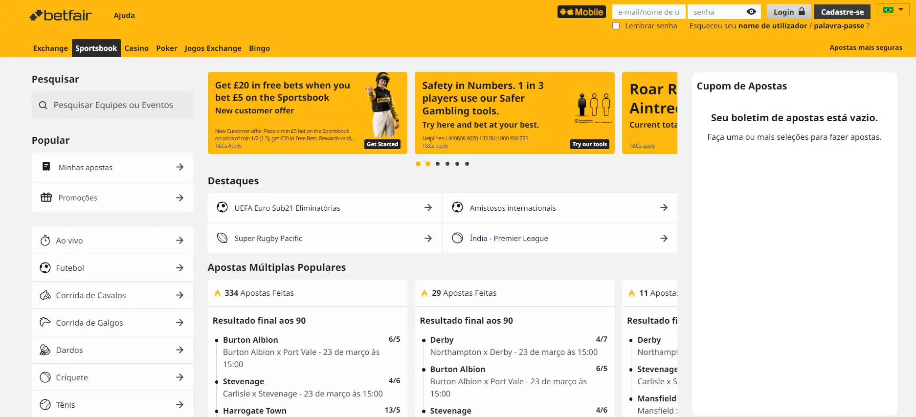916x417 pixels.
Task: Expand Promoções arrow
Action: [x=180, y=198]
